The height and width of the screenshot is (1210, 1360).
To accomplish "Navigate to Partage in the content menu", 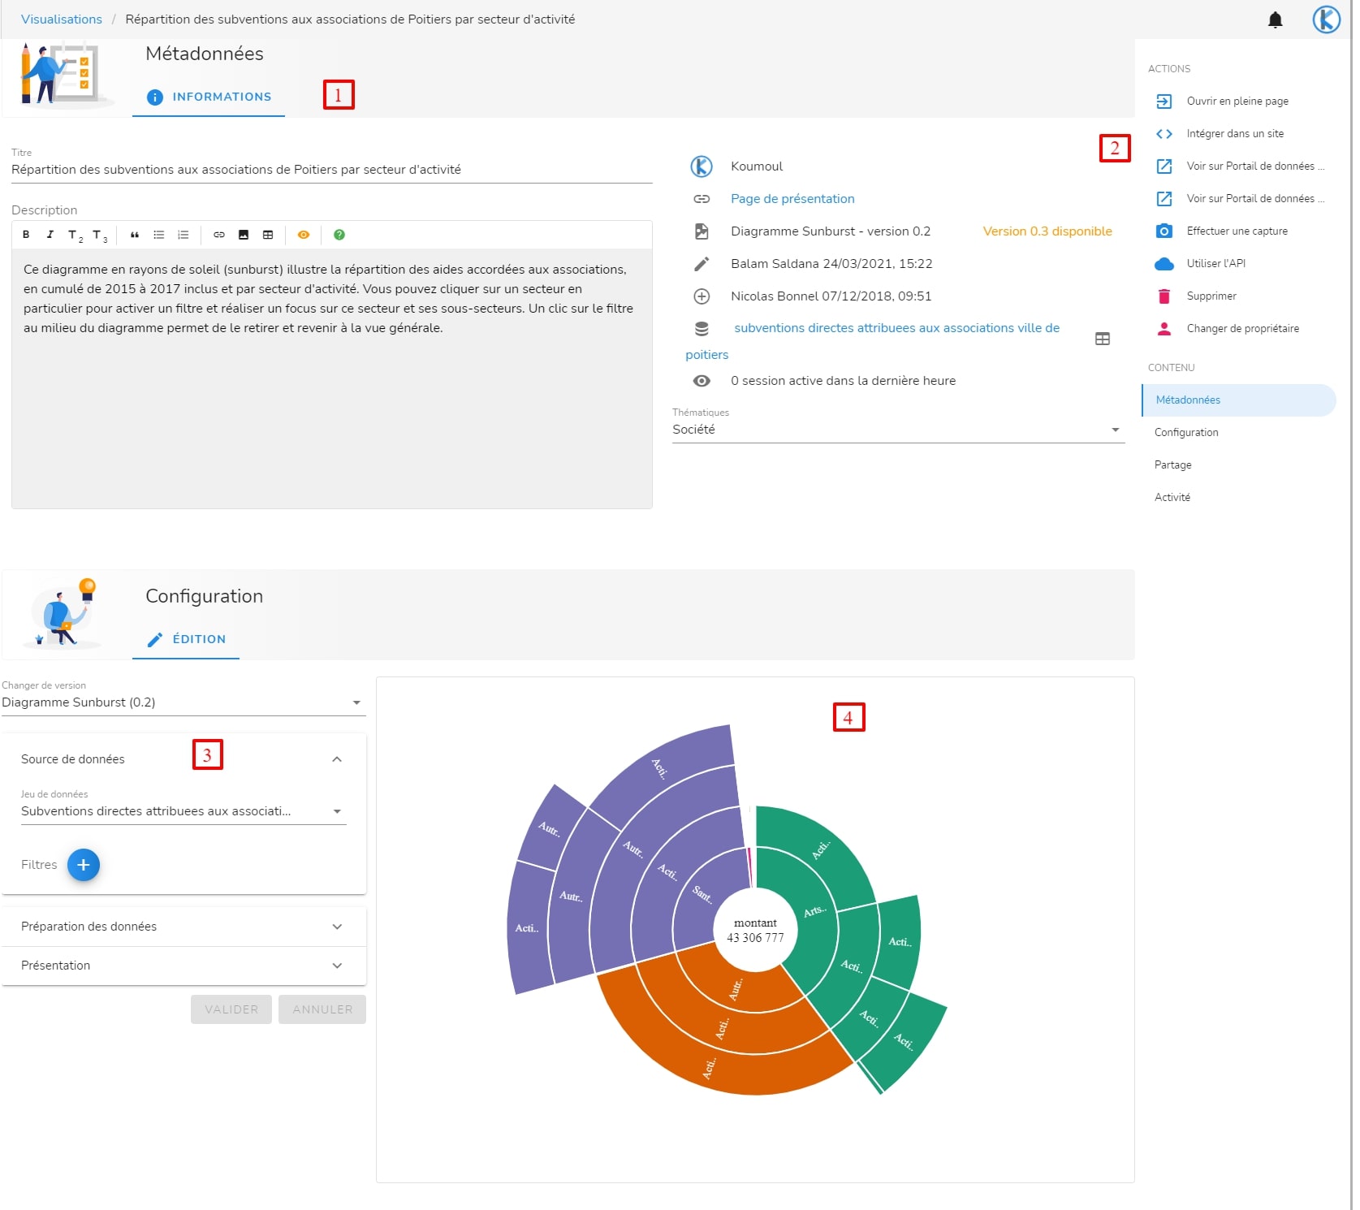I will click(x=1238, y=465).
